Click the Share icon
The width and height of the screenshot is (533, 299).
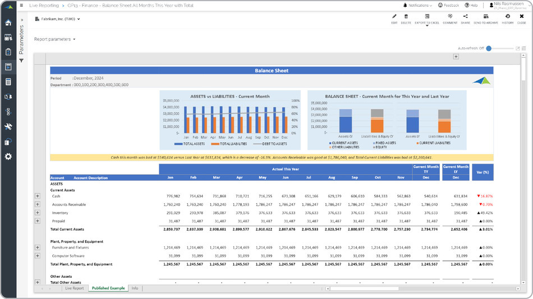pyautogui.click(x=465, y=17)
